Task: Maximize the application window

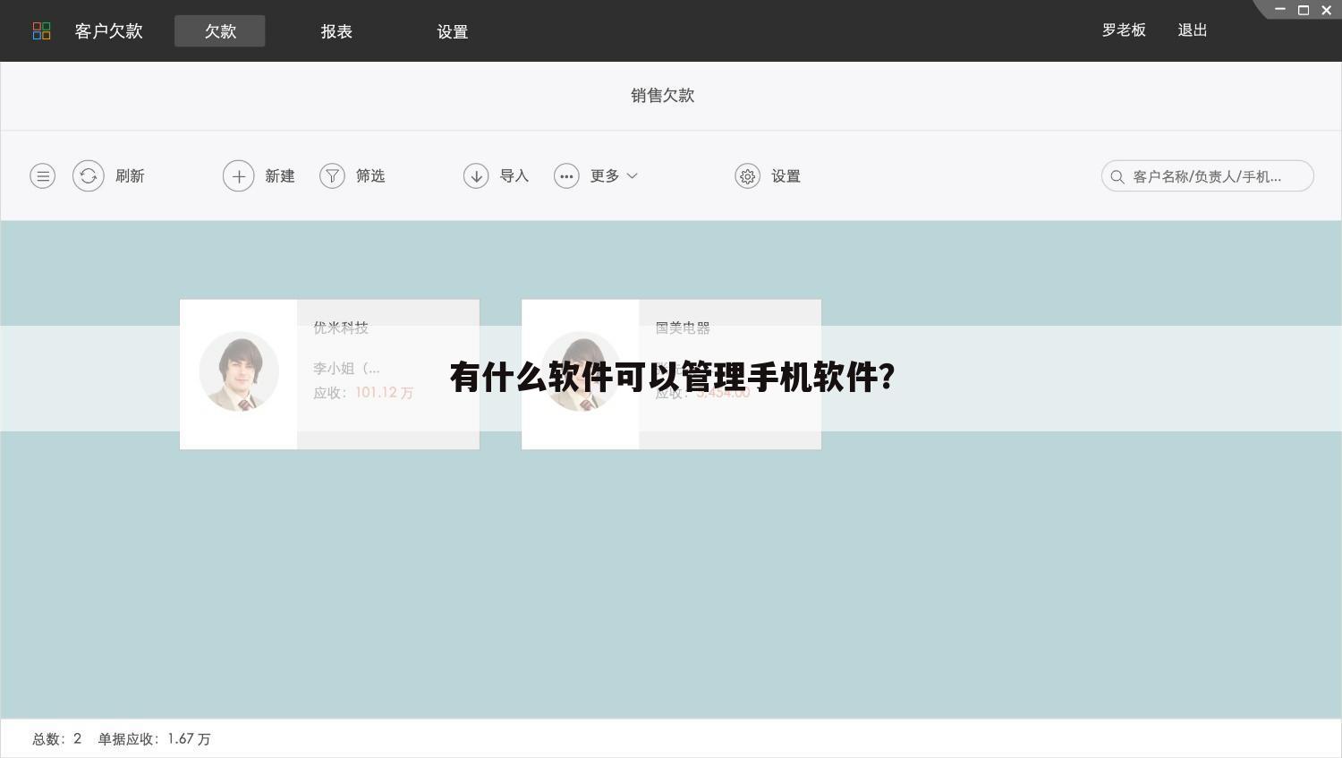Action: point(1304,11)
